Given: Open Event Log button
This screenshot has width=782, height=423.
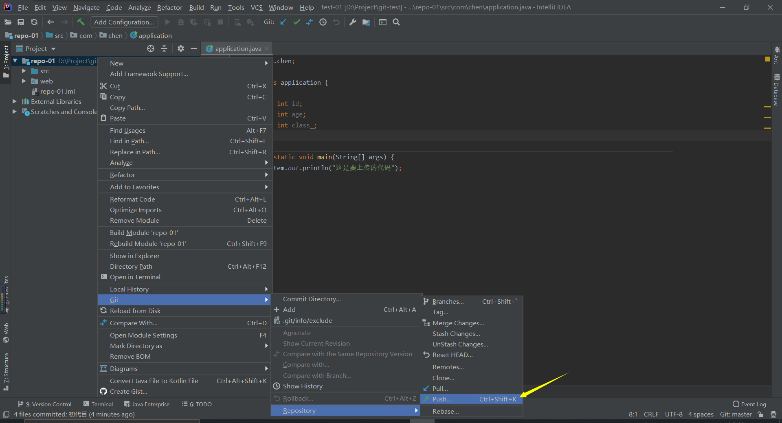Looking at the screenshot, I should pos(749,404).
